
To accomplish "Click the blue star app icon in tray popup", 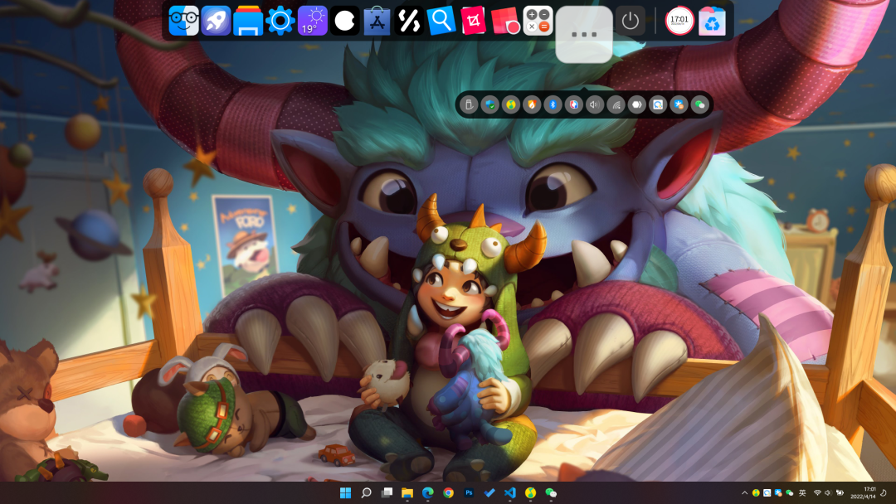I will point(679,104).
